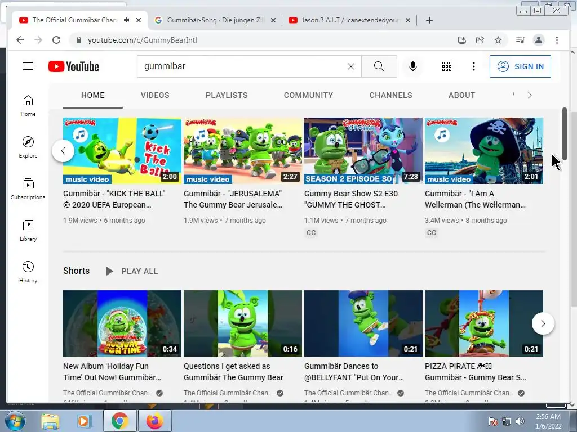Go to Home in the sidebar

click(x=28, y=106)
